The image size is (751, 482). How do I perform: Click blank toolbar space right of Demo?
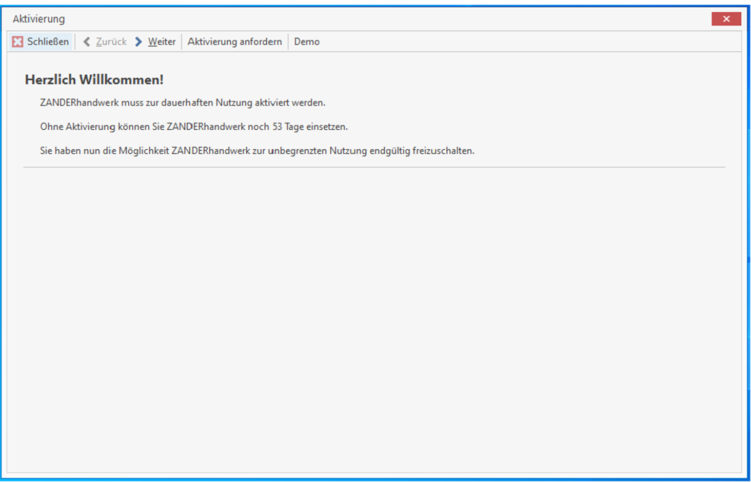[x=513, y=42]
